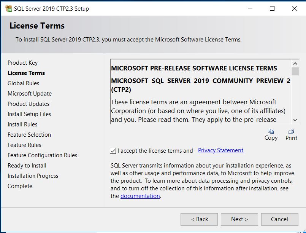Image resolution: width=306 pixels, height=233 pixels.
Task: Select Product Key in the sidebar
Action: click(x=23, y=62)
